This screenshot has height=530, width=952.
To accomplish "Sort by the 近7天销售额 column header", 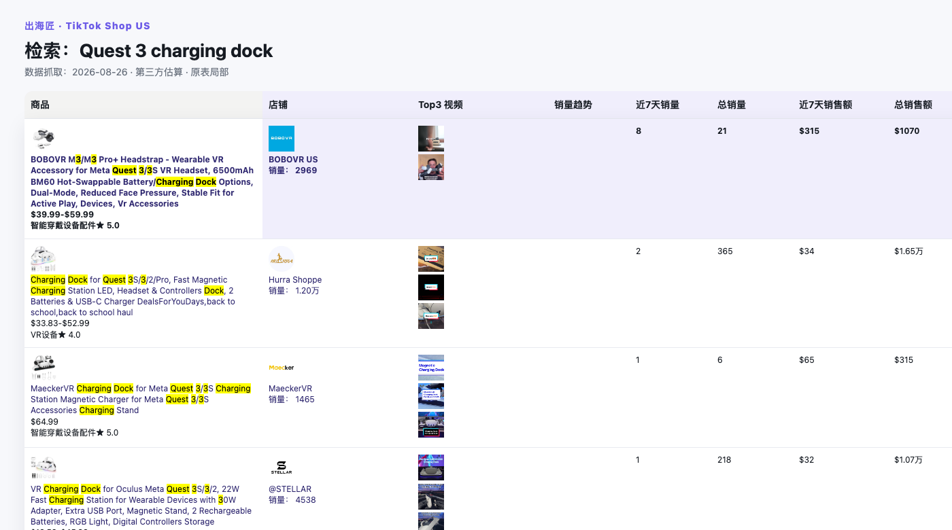I will (826, 105).
